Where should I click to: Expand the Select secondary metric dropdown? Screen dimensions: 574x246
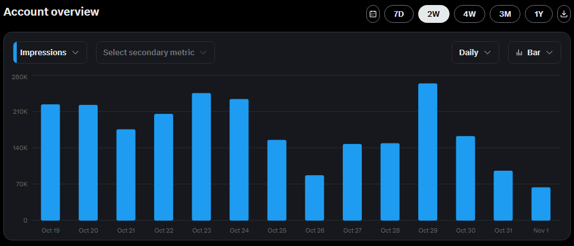coord(155,52)
